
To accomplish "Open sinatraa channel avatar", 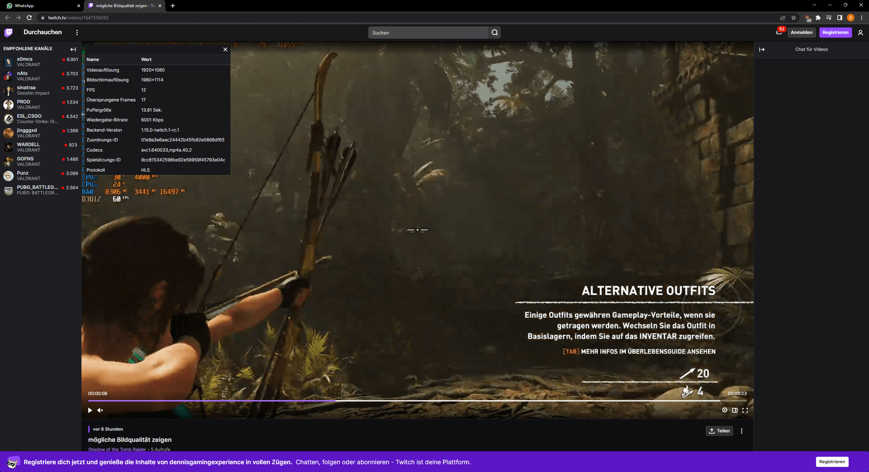I will pos(8,90).
